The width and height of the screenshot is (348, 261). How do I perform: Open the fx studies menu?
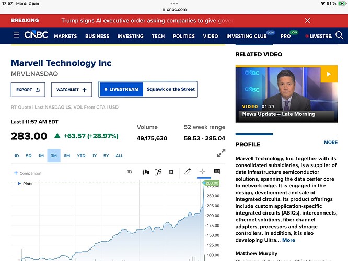pos(158,172)
